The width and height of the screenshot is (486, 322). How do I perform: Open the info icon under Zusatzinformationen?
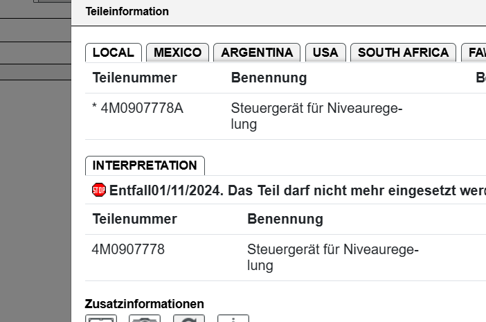click(x=233, y=319)
